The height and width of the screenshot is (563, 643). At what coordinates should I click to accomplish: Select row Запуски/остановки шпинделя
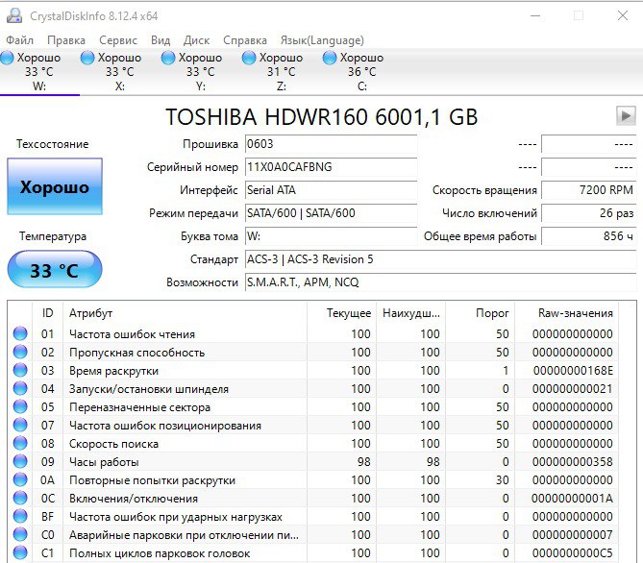(x=313, y=389)
